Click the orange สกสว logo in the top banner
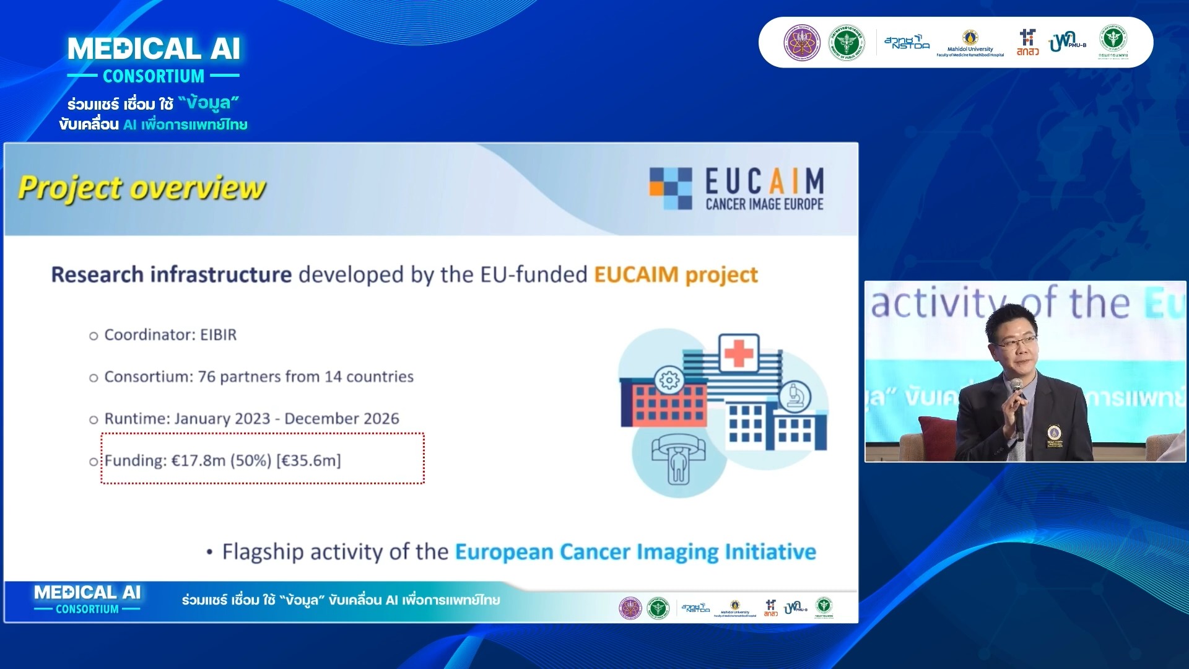 click(1027, 43)
